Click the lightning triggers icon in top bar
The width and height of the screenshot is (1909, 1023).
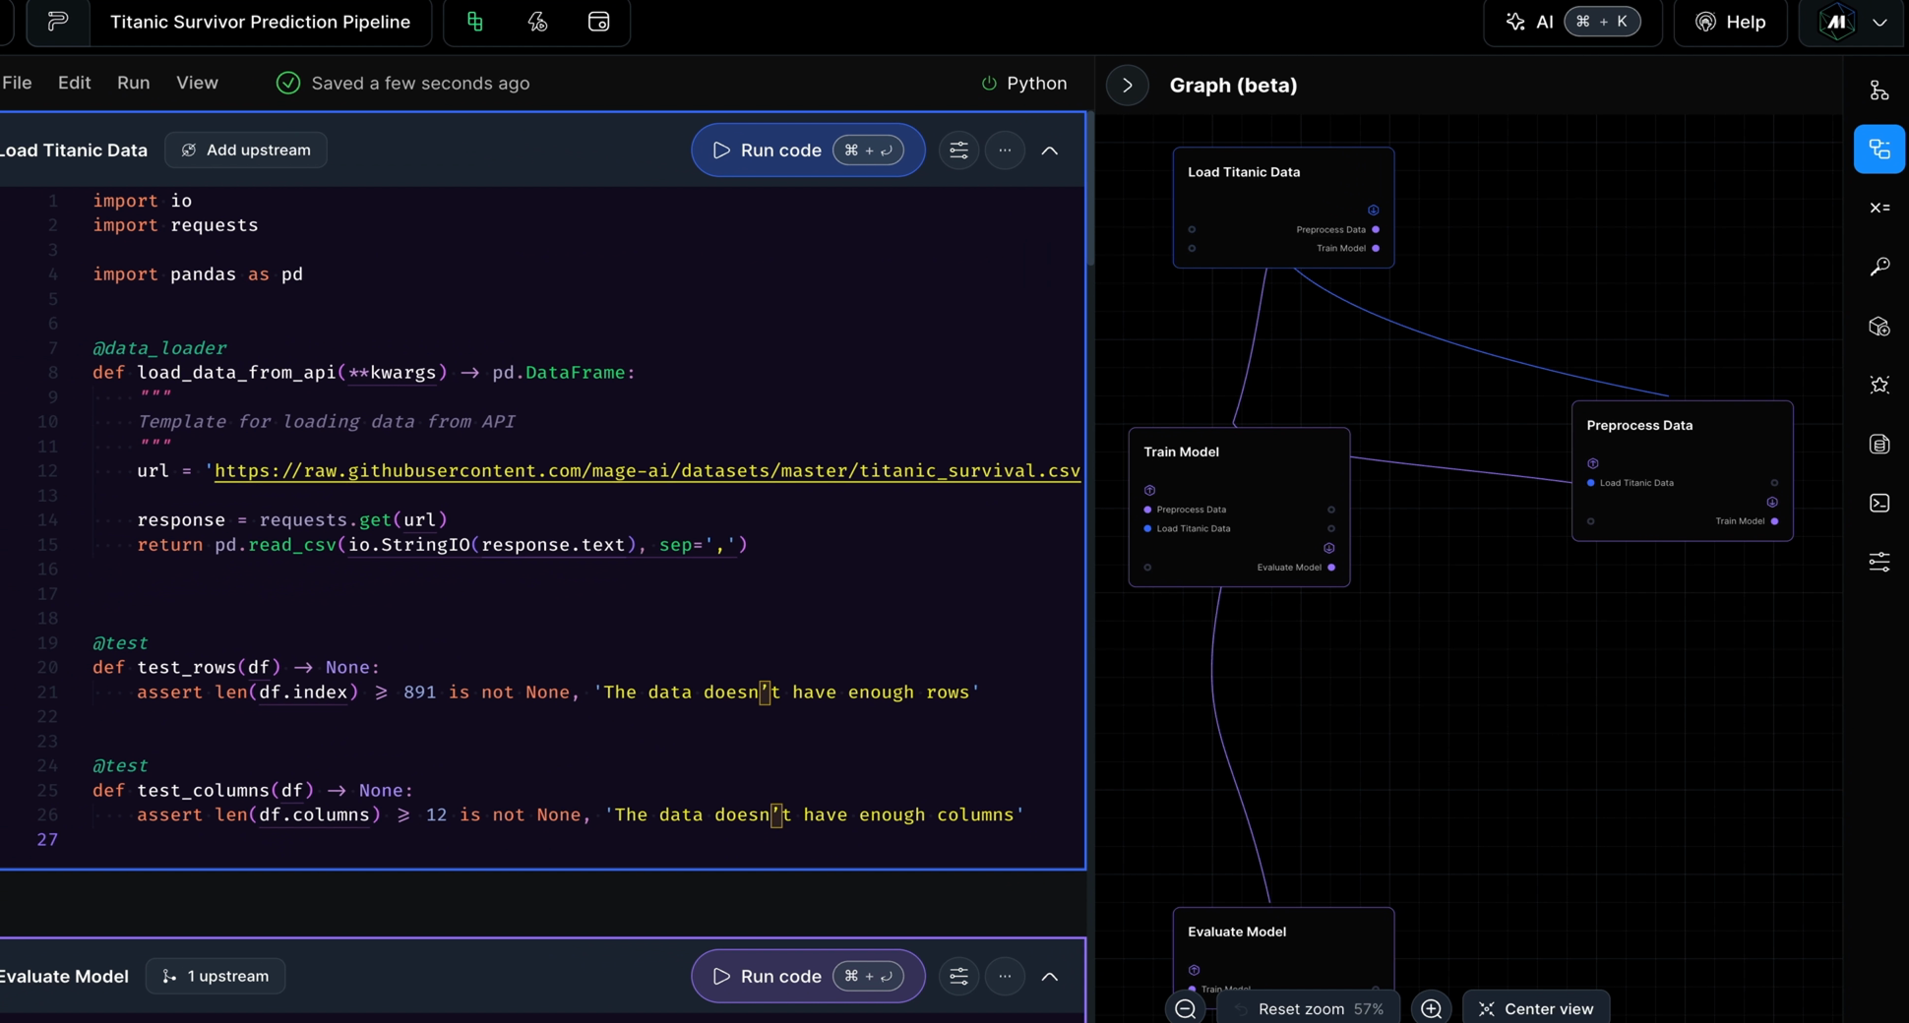point(537,22)
